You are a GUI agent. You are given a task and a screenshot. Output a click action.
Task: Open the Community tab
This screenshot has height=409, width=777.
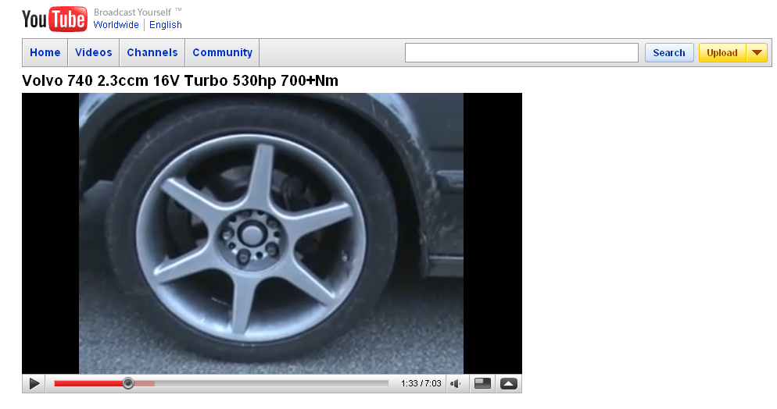[x=223, y=52]
